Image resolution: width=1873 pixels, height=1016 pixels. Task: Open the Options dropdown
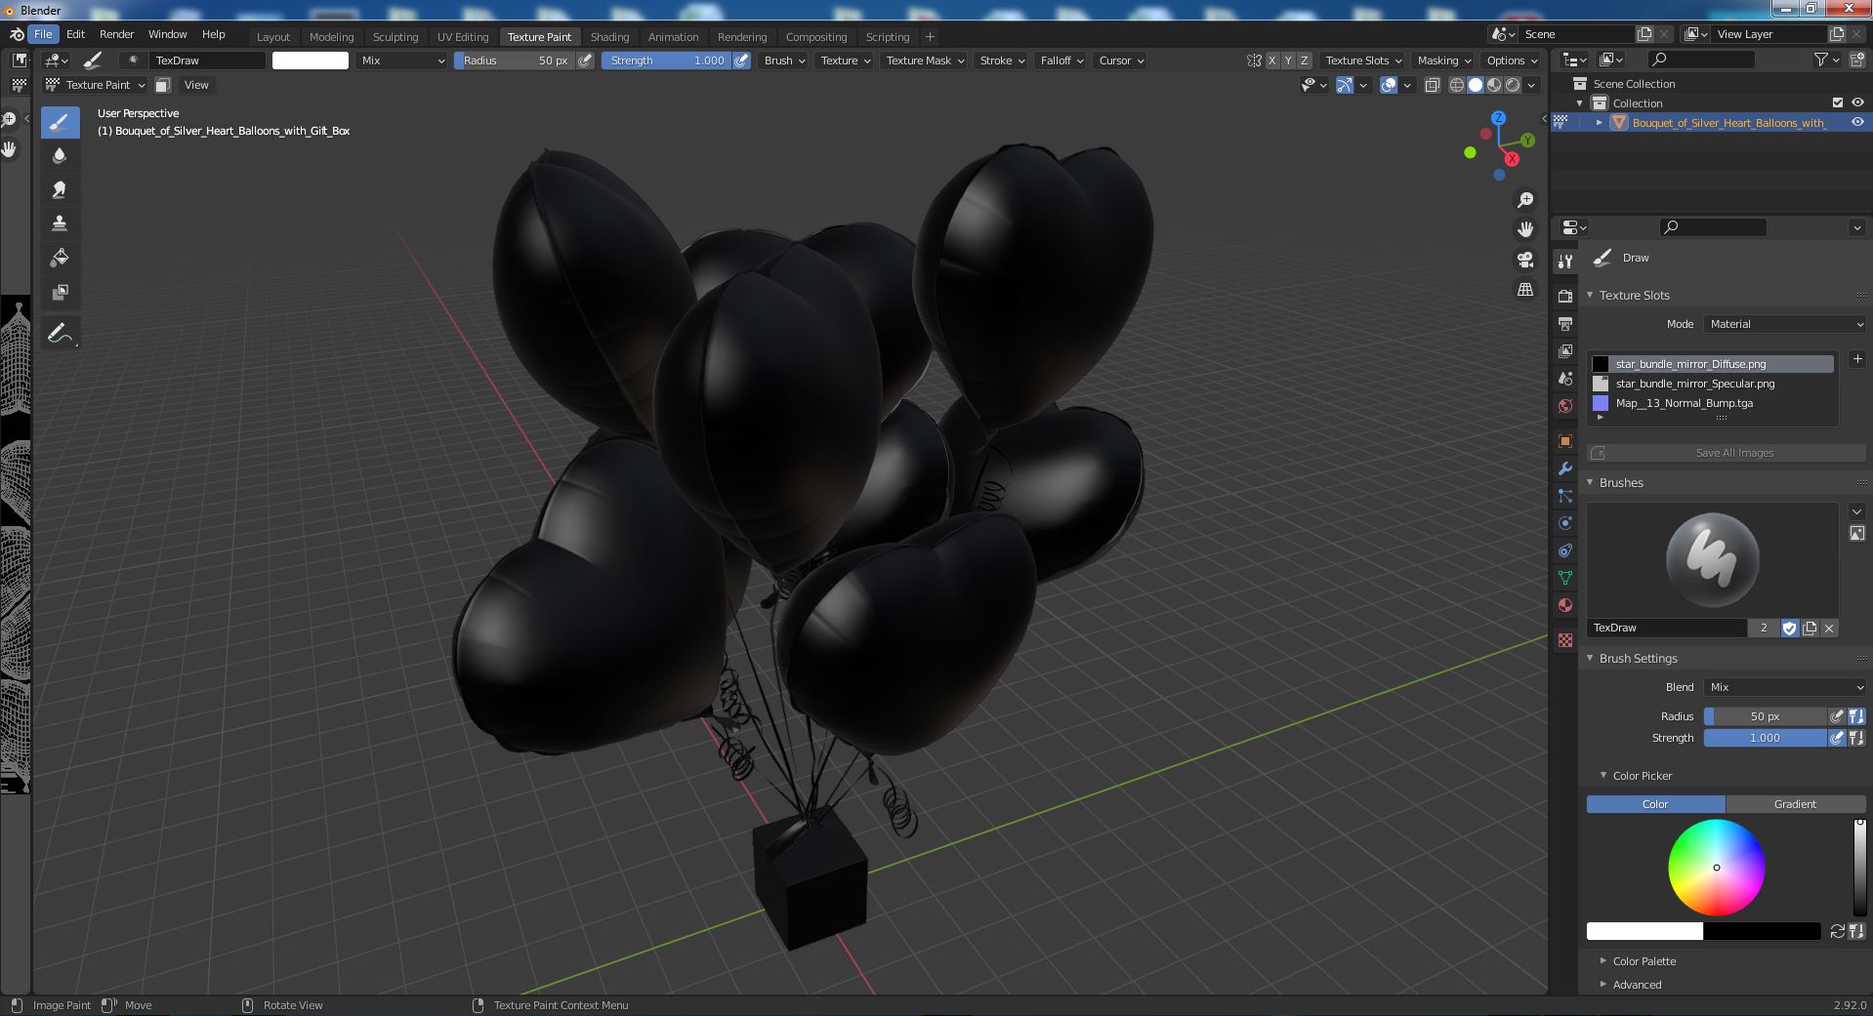(1511, 61)
